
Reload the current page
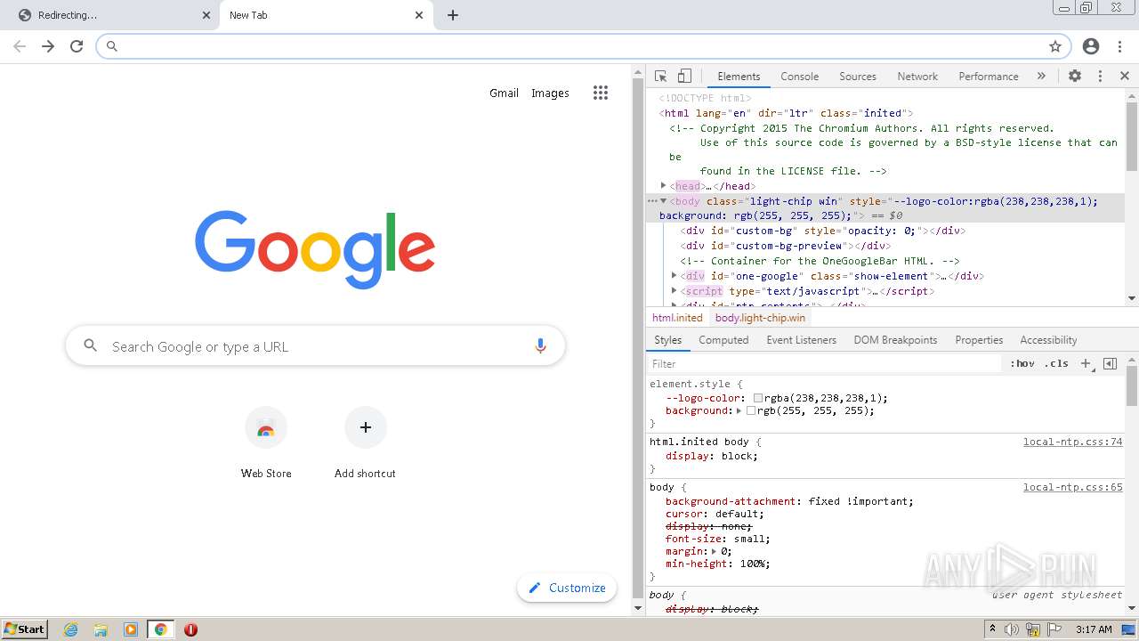(x=77, y=46)
